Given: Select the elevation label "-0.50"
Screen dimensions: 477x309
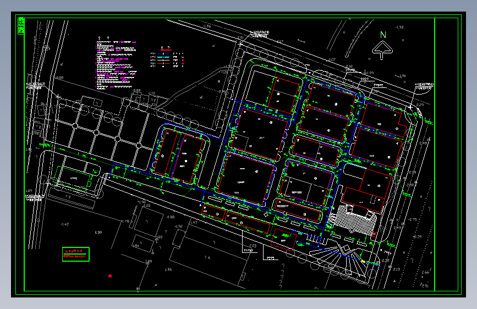Looking at the screenshot, I should (59, 78).
